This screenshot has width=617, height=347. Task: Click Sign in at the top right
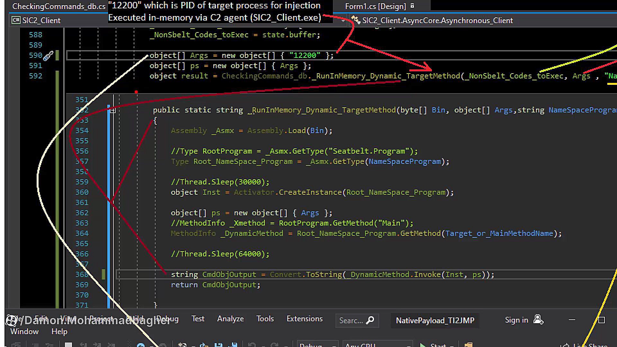click(x=516, y=320)
